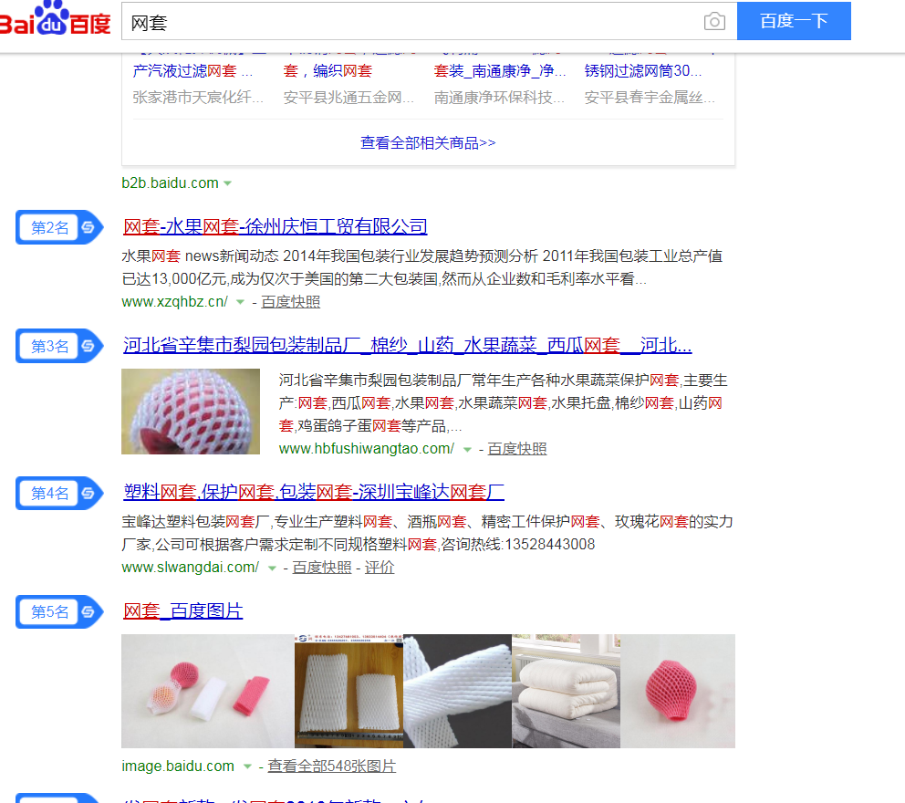The image size is (905, 803).
Task: Open first image with pink and white net sleeves
Action: (x=208, y=691)
